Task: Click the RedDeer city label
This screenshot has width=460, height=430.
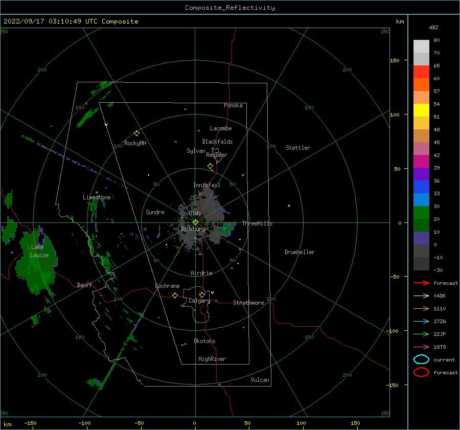Action: click(x=217, y=155)
